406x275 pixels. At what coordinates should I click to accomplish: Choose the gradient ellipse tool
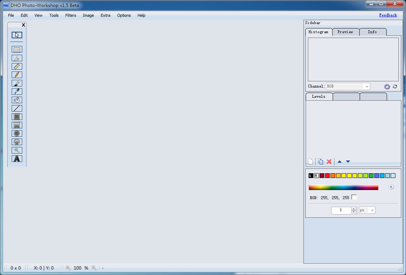coord(17,142)
